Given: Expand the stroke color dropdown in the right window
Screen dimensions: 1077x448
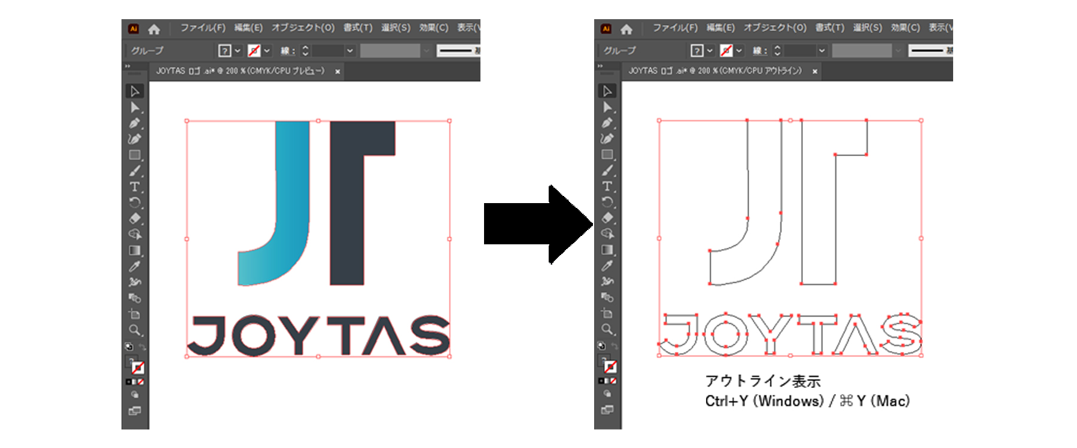Looking at the screenshot, I should (739, 51).
